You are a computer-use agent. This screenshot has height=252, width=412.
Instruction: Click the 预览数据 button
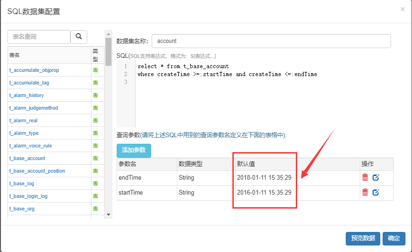363,238
